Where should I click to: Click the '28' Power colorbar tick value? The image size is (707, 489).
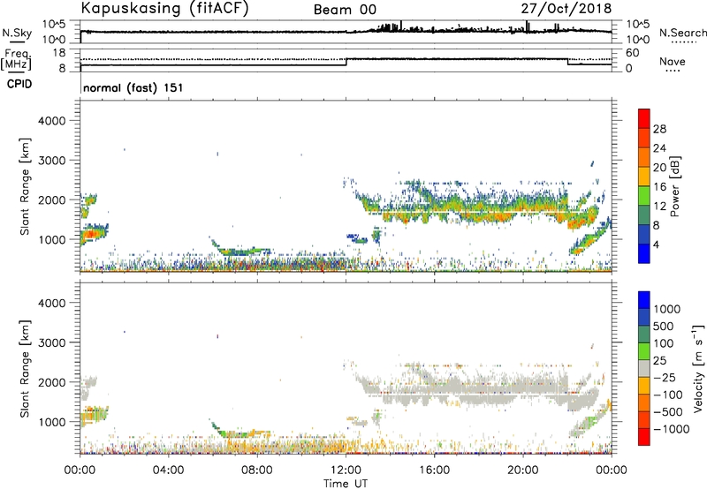(659, 129)
